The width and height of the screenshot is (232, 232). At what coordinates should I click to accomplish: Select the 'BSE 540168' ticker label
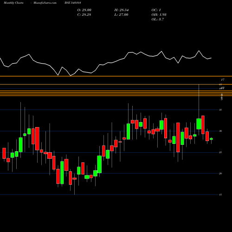73,3
